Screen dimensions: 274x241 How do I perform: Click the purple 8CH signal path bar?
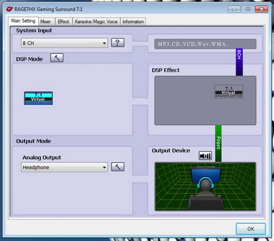point(239,62)
